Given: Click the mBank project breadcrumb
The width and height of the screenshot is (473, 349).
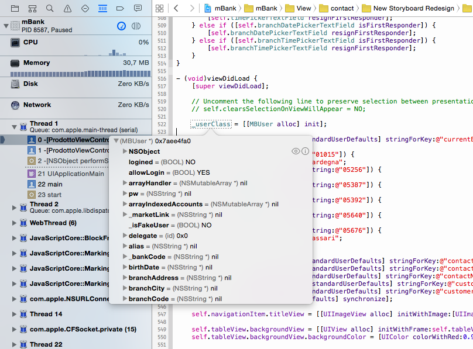Looking at the screenshot, I should [x=221, y=8].
